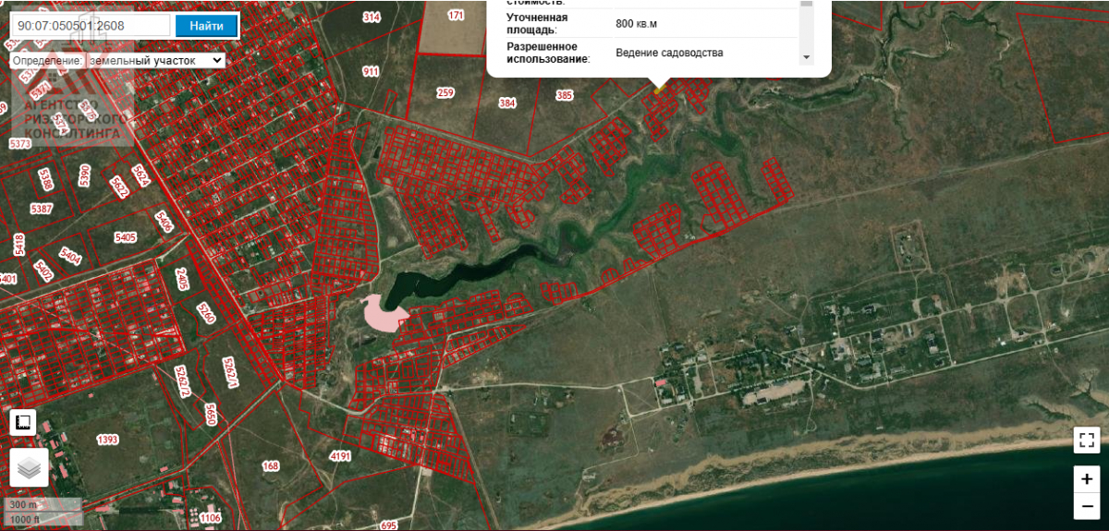The image size is (1109, 531).
Task: Open the map layers switcher
Action: click(30, 468)
